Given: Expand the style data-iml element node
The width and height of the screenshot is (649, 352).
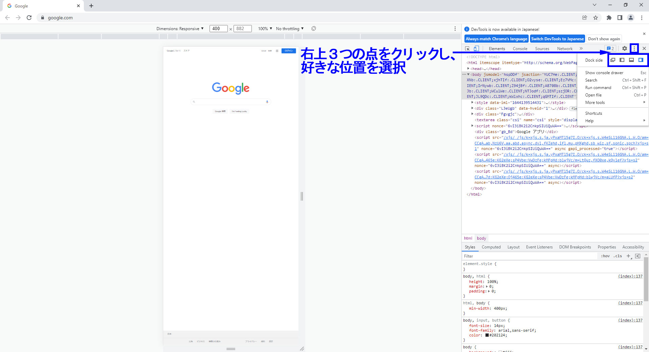Looking at the screenshot, I should tap(472, 103).
